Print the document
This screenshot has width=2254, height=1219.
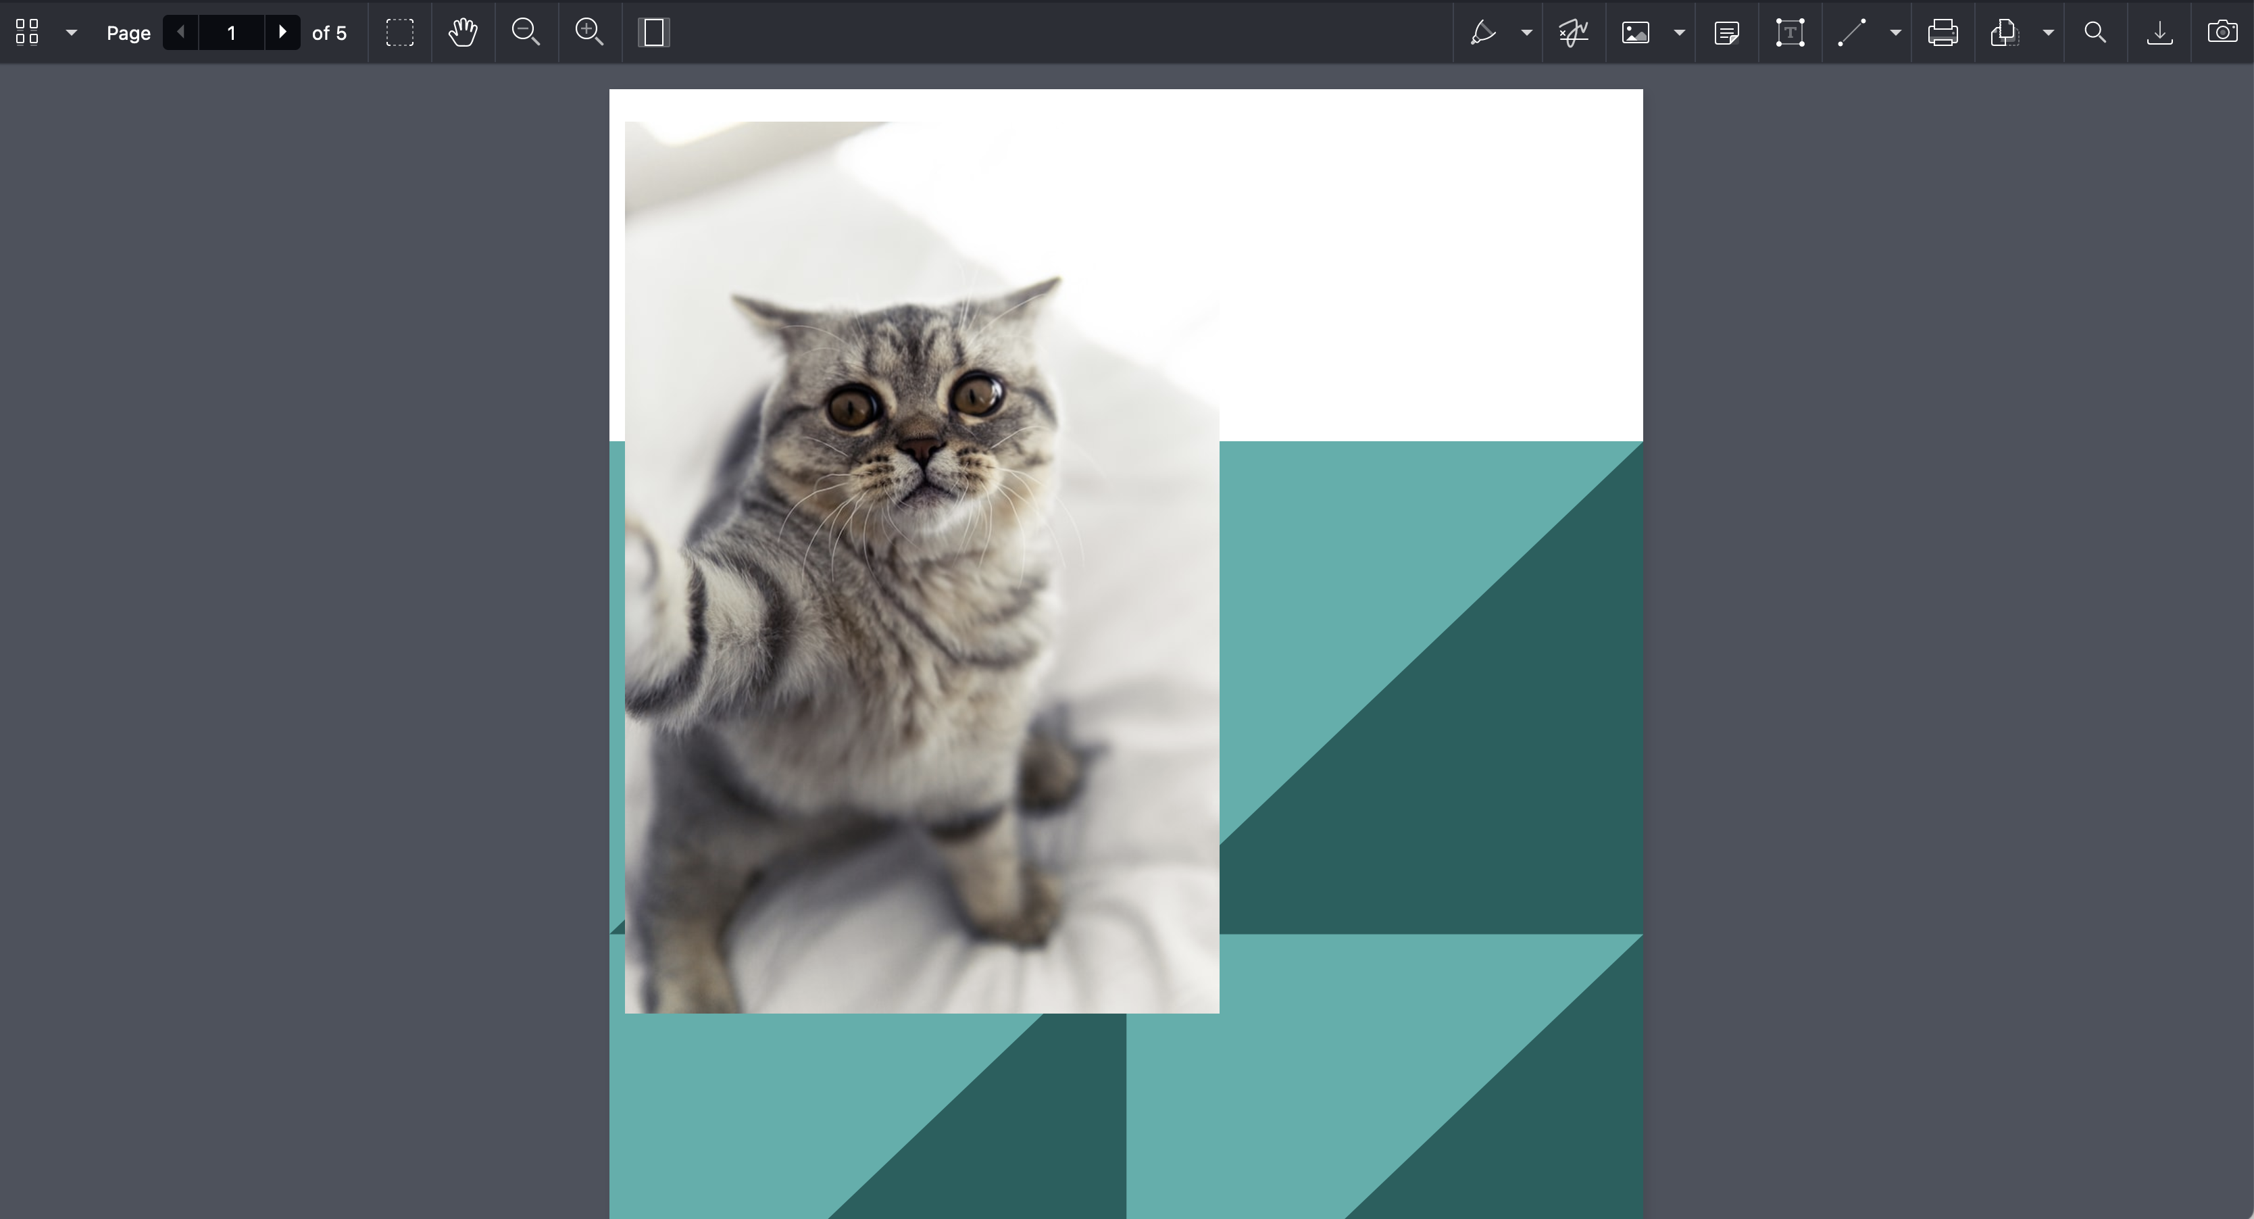[x=1943, y=32]
